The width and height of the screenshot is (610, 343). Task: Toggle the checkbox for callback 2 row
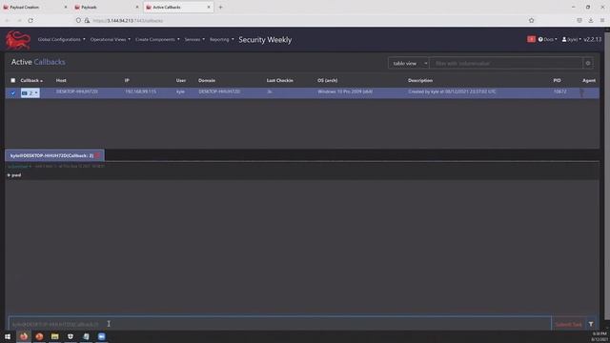click(x=12, y=93)
